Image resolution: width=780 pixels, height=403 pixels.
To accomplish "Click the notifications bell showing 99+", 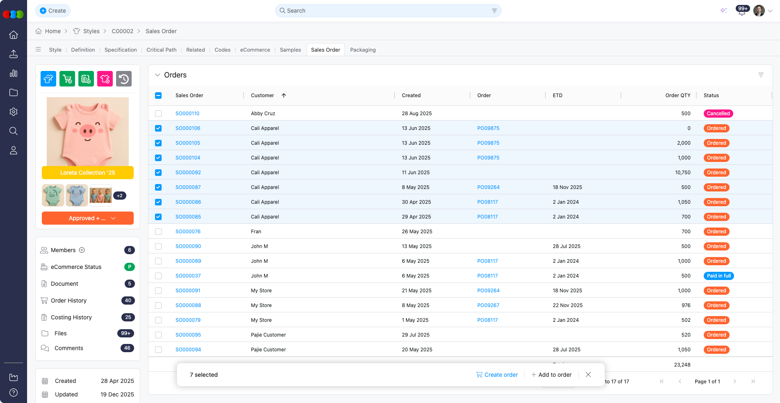I will point(741,10).
